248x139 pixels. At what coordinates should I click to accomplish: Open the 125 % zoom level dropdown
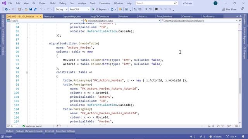(12, 126)
